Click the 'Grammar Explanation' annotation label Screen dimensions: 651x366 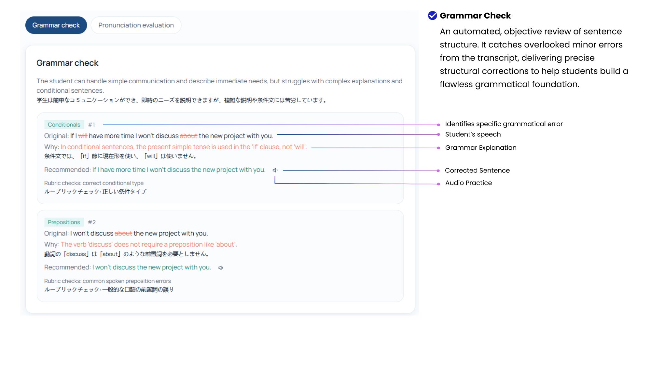(481, 148)
